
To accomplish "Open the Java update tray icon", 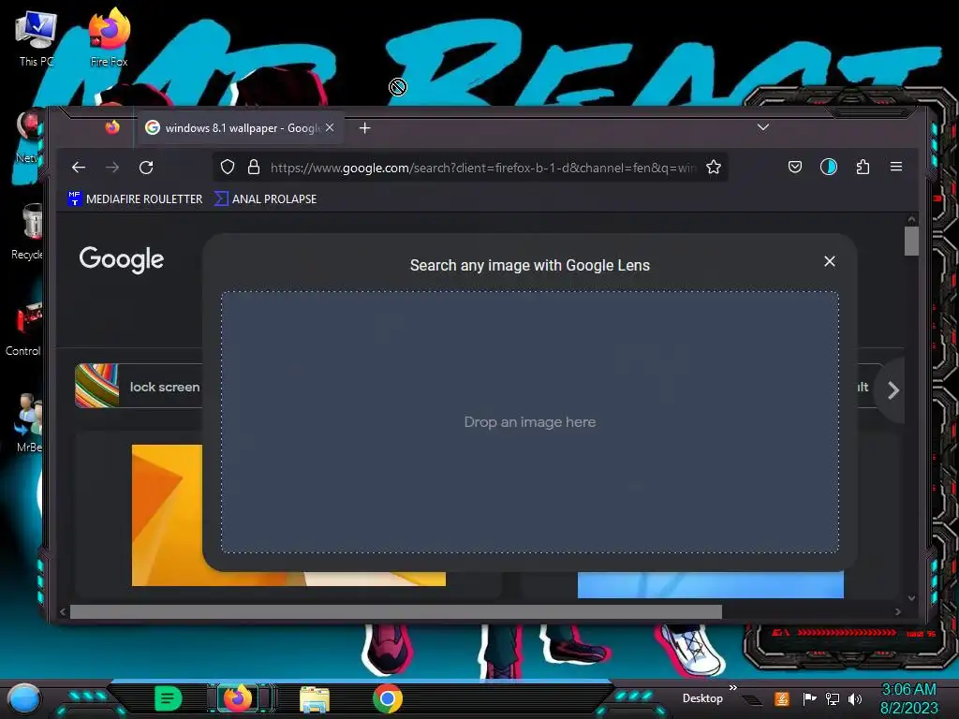I will coord(782,698).
